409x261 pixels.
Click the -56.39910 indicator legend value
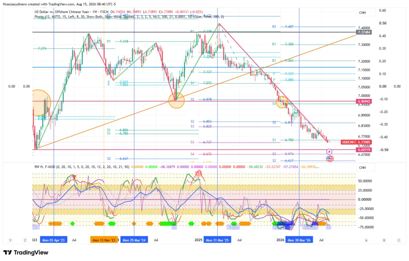310,167
